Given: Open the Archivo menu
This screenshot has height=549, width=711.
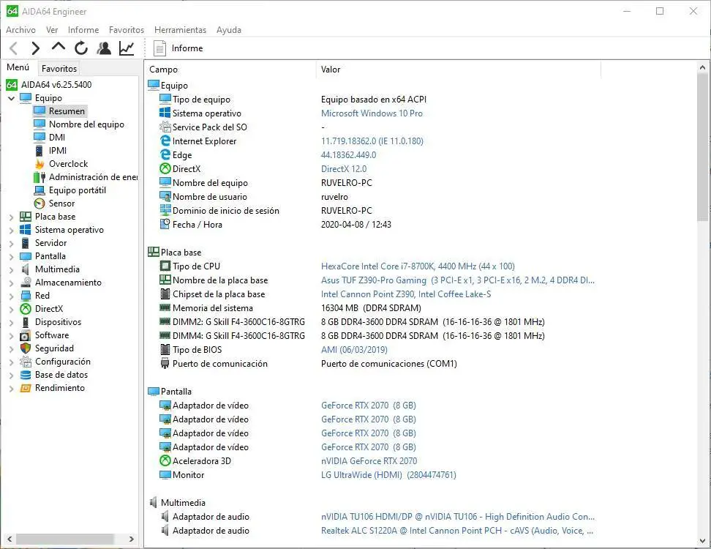Looking at the screenshot, I should tap(20, 30).
